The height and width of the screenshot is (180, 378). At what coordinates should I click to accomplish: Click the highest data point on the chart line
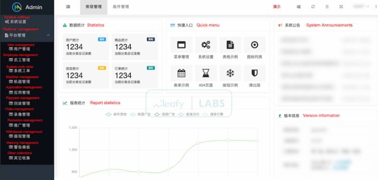(x=228, y=140)
